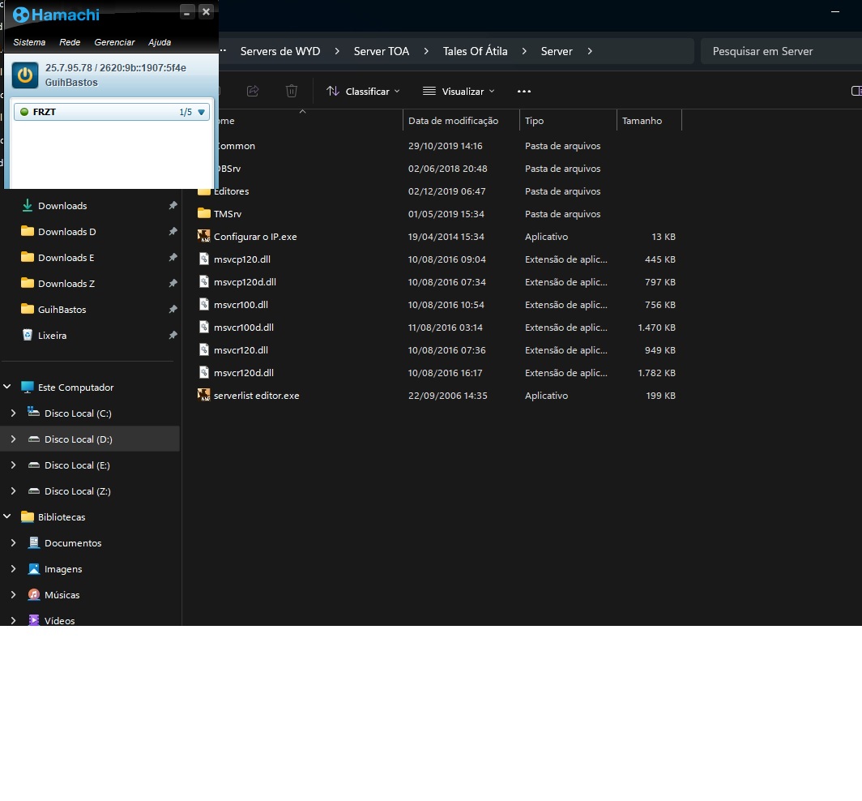This screenshot has width=862, height=801.
Task: Click Servers de WYD breadcrumb
Action: point(280,51)
